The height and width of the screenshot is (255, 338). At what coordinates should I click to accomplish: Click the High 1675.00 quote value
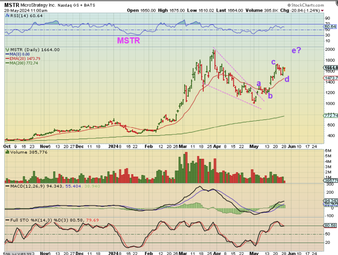pyautogui.click(x=171, y=11)
